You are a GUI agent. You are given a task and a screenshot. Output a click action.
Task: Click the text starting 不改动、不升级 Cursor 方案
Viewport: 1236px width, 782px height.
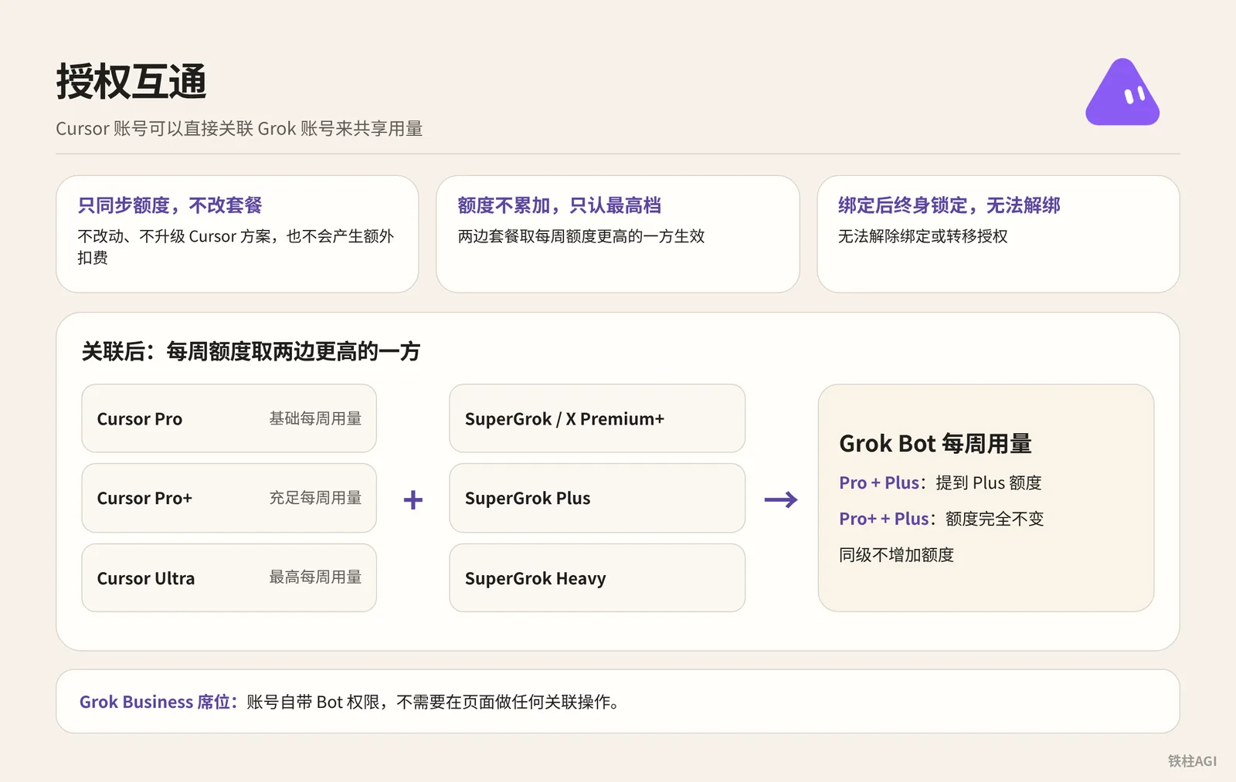click(236, 247)
